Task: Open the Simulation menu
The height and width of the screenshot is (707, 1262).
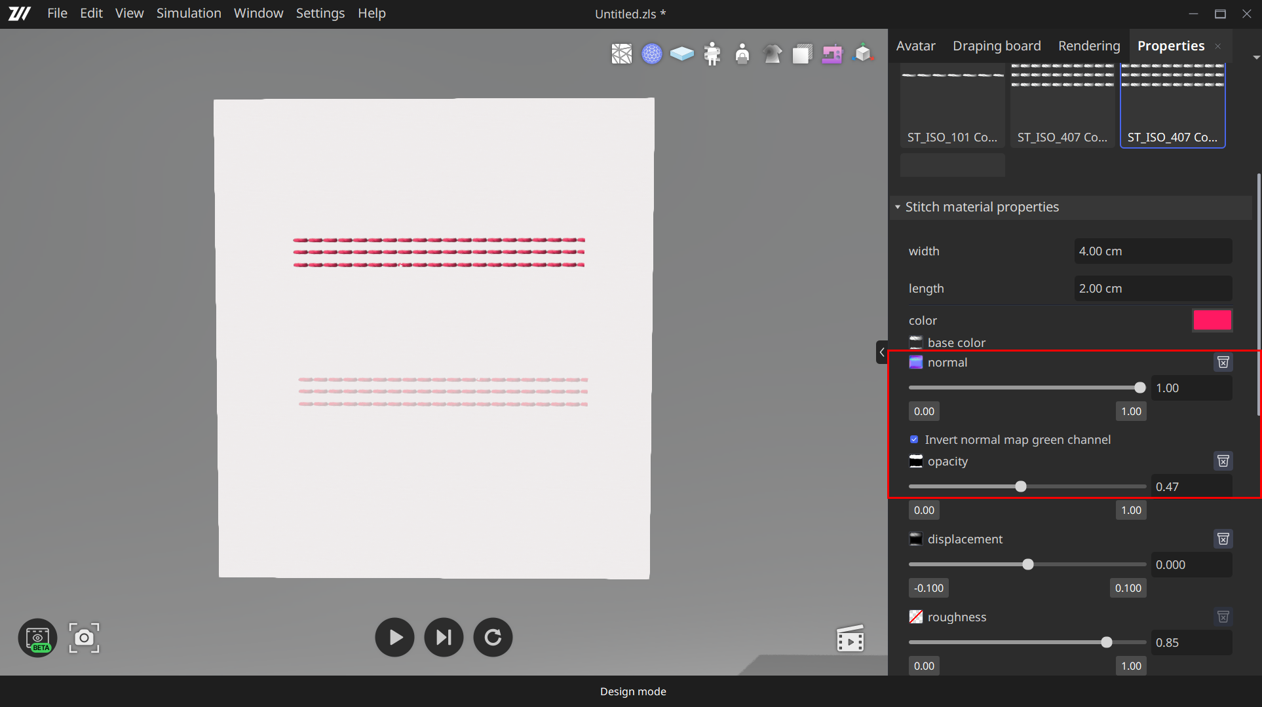Action: click(x=189, y=13)
